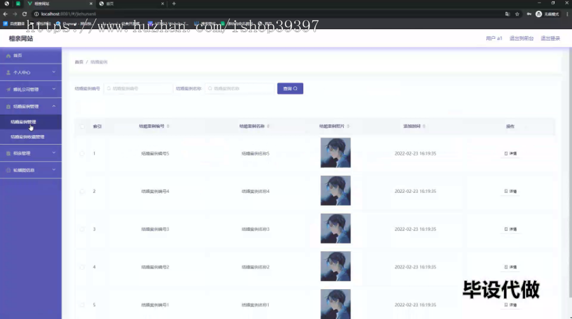
Task: Close the second browser tab 首页
Action: 162,4
